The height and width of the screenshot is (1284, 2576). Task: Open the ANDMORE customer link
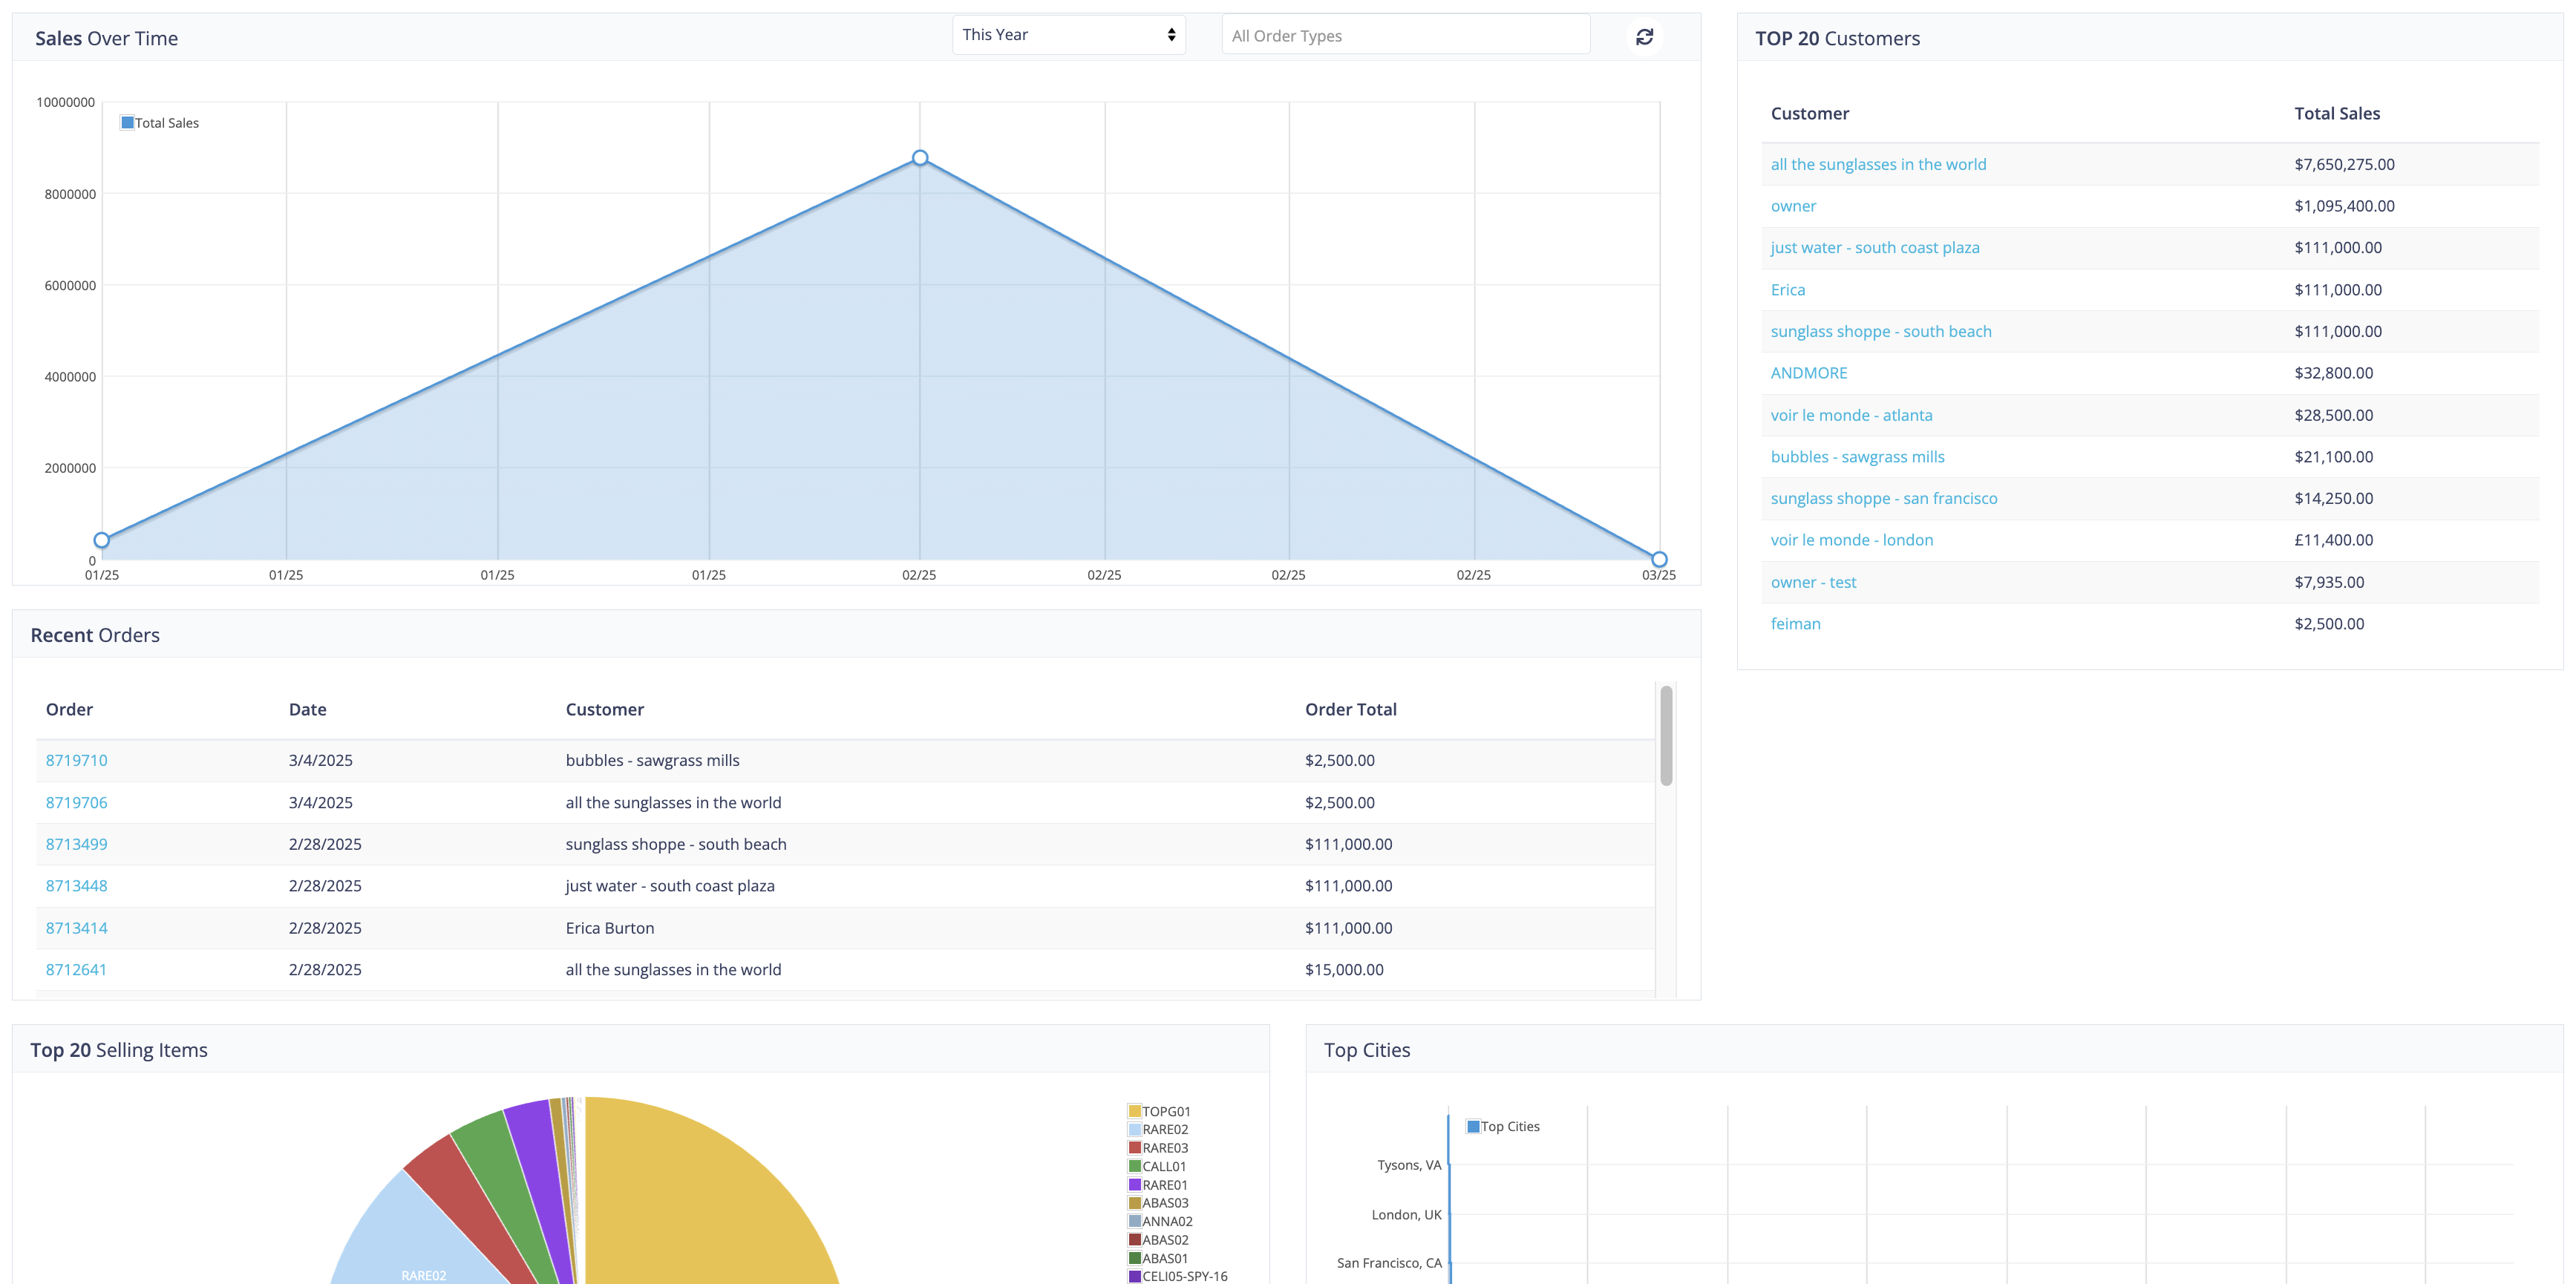tap(1808, 373)
